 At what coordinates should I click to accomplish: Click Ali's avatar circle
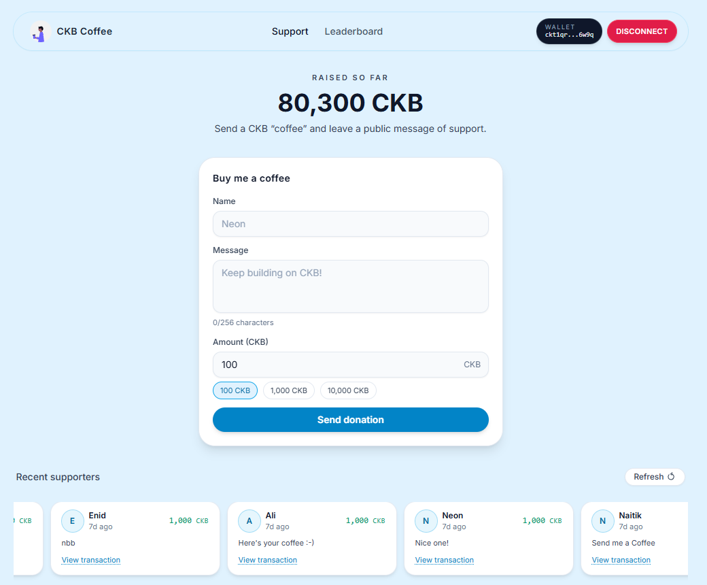(x=249, y=521)
